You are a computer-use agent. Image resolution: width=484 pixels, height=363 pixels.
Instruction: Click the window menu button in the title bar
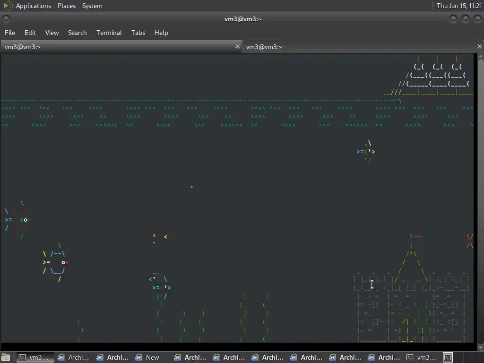pyautogui.click(x=6, y=19)
